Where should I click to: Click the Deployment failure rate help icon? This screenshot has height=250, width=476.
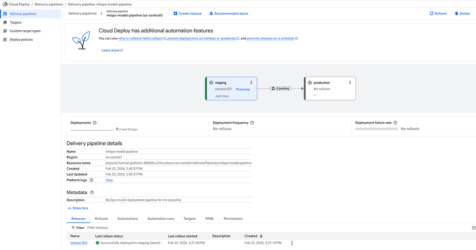395,123
